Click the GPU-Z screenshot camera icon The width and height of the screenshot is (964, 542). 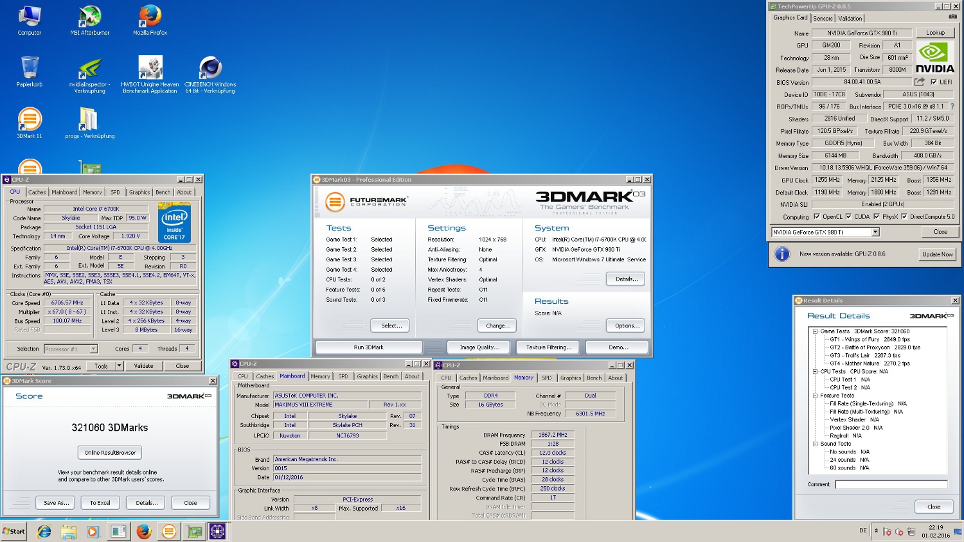pos(953,17)
